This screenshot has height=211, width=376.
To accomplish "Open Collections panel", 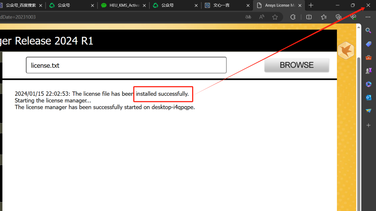I will pos(338,17).
